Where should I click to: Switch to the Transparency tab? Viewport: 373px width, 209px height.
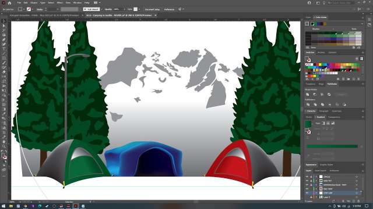[334, 117]
